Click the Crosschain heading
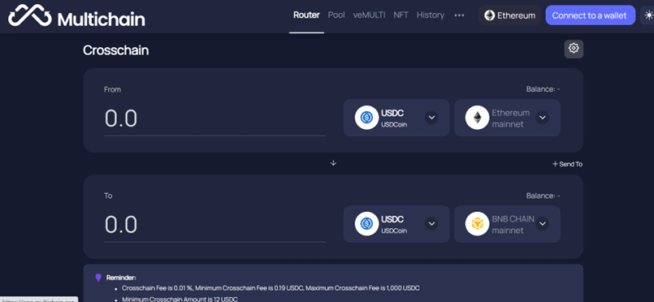This screenshot has height=302, width=654. [116, 50]
